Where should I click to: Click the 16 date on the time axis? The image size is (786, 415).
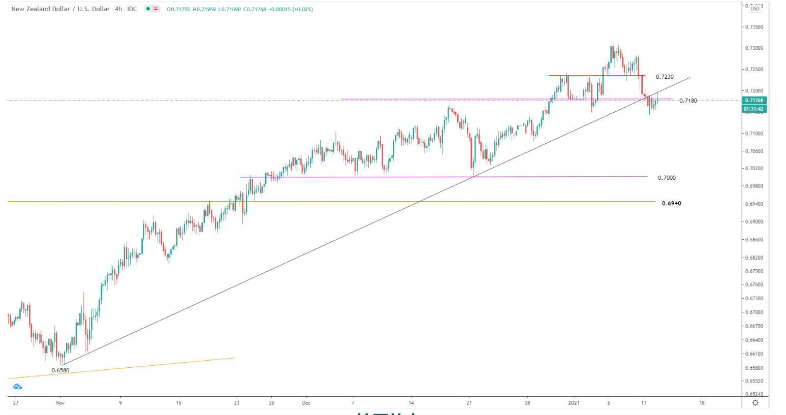point(178,403)
